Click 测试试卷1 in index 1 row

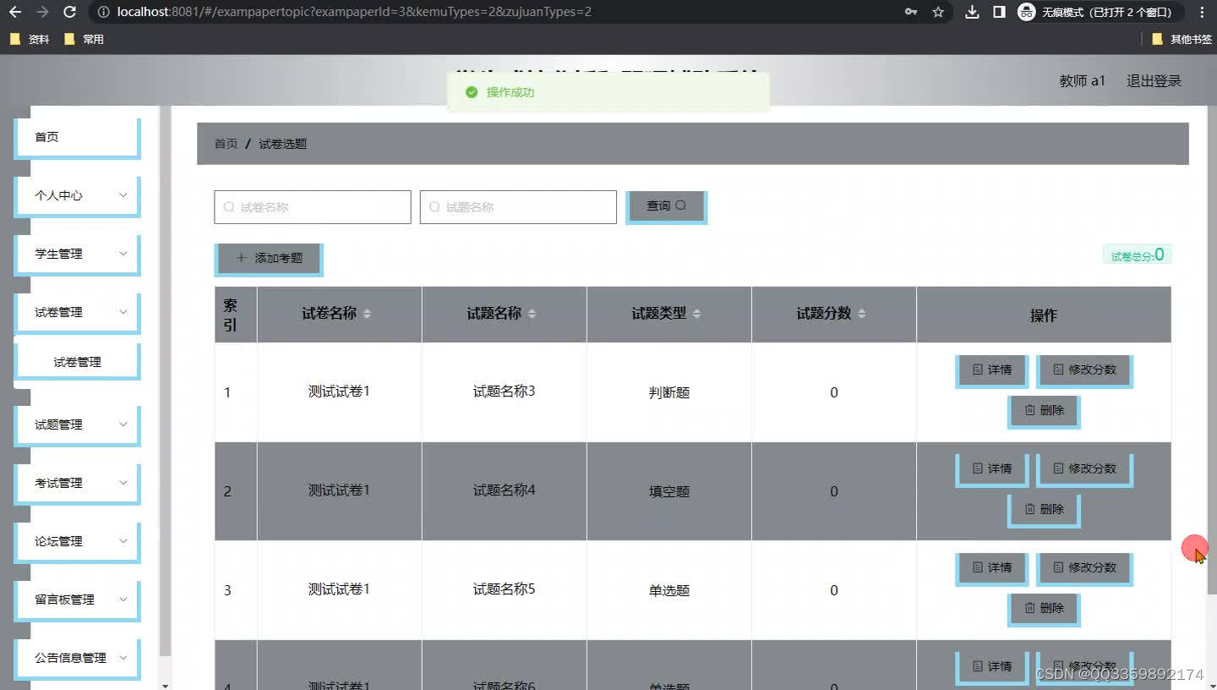tap(339, 392)
